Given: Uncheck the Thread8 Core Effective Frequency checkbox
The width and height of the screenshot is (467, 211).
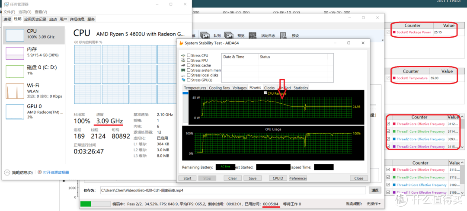Looking at the screenshot, I should (x=388, y=169).
